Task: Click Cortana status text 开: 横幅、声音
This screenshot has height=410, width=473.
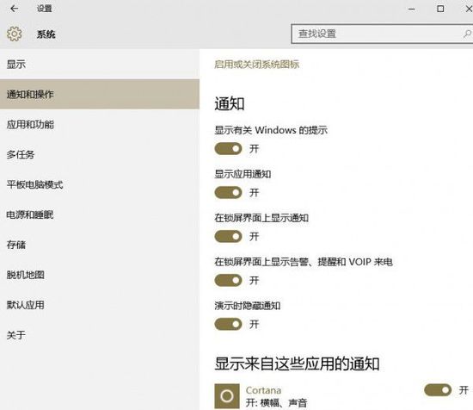Action: [276, 403]
